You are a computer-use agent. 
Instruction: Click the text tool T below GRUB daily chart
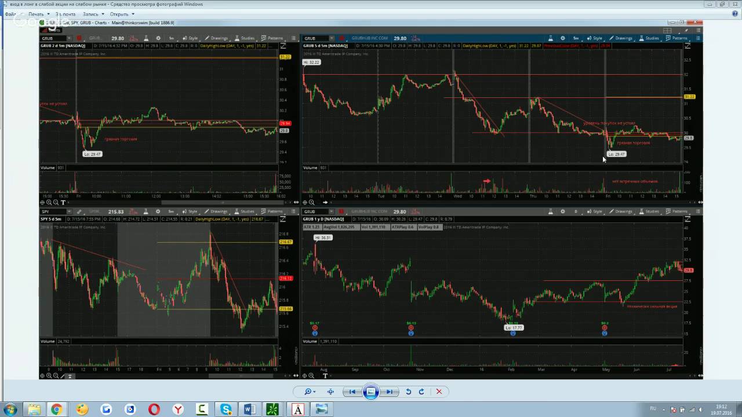tap(325, 376)
